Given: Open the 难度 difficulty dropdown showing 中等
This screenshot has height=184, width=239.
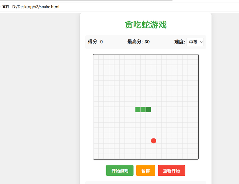Looking at the screenshot, I should point(195,42).
